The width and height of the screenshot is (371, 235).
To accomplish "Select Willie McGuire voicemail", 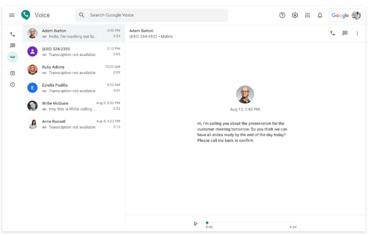I will pyautogui.click(x=74, y=106).
